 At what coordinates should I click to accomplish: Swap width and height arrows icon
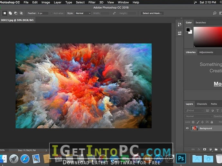click(114, 13)
